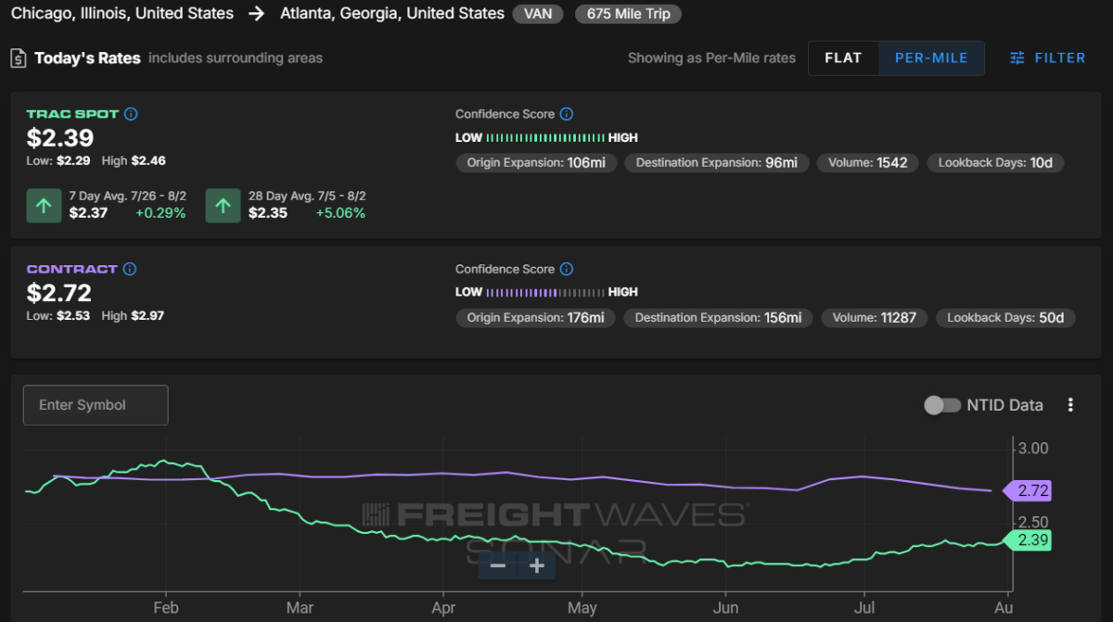Click the Mar label on chart axis
Viewport: 1113px width, 622px height.
300,608
